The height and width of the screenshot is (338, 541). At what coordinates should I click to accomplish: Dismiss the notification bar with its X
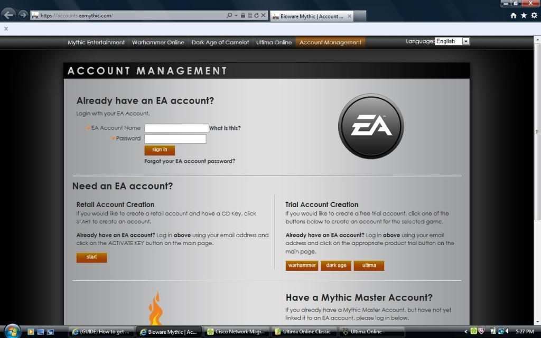tap(6, 29)
